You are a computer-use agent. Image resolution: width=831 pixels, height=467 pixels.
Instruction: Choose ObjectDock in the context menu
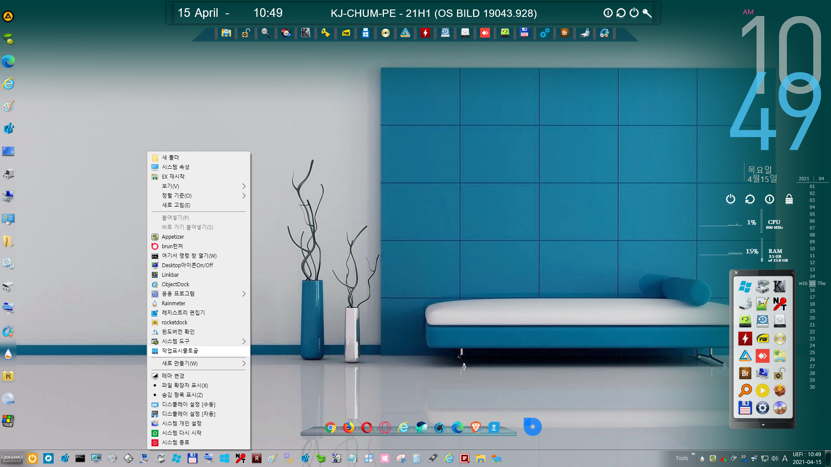coord(199,284)
